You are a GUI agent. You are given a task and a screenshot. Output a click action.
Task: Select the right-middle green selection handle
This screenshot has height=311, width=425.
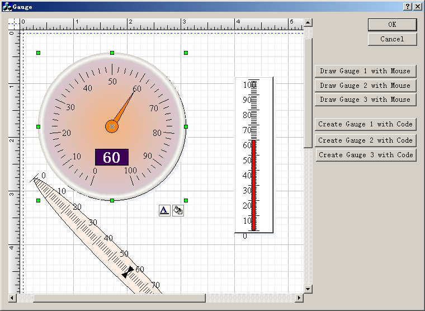(186, 126)
